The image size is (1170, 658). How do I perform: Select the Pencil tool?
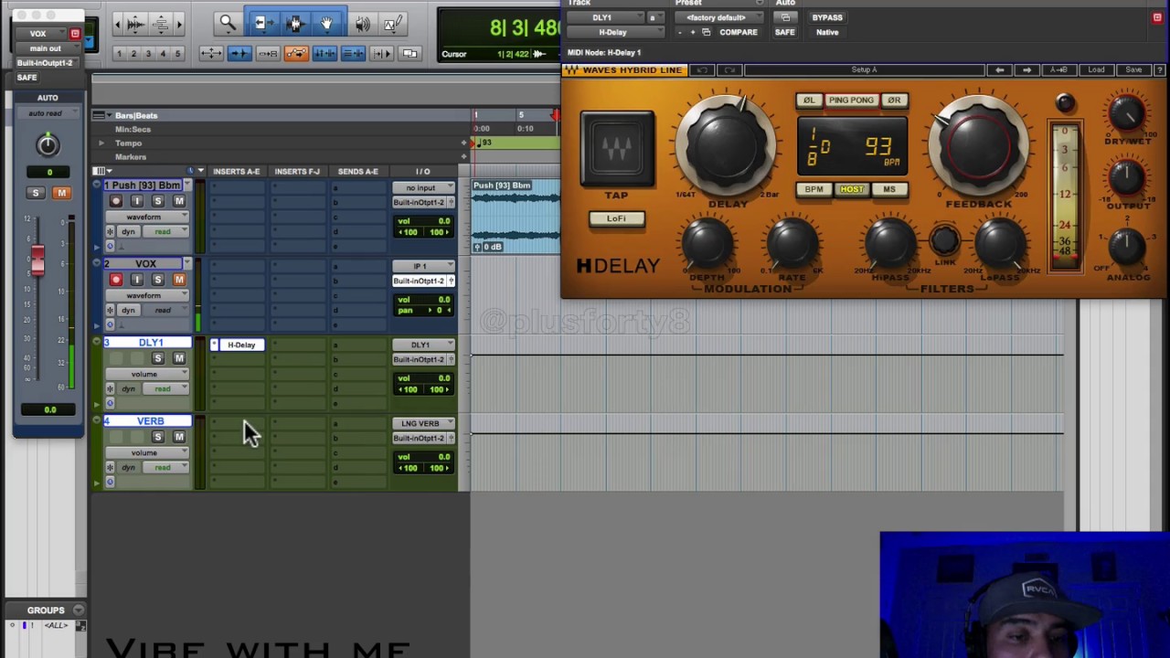(x=393, y=24)
